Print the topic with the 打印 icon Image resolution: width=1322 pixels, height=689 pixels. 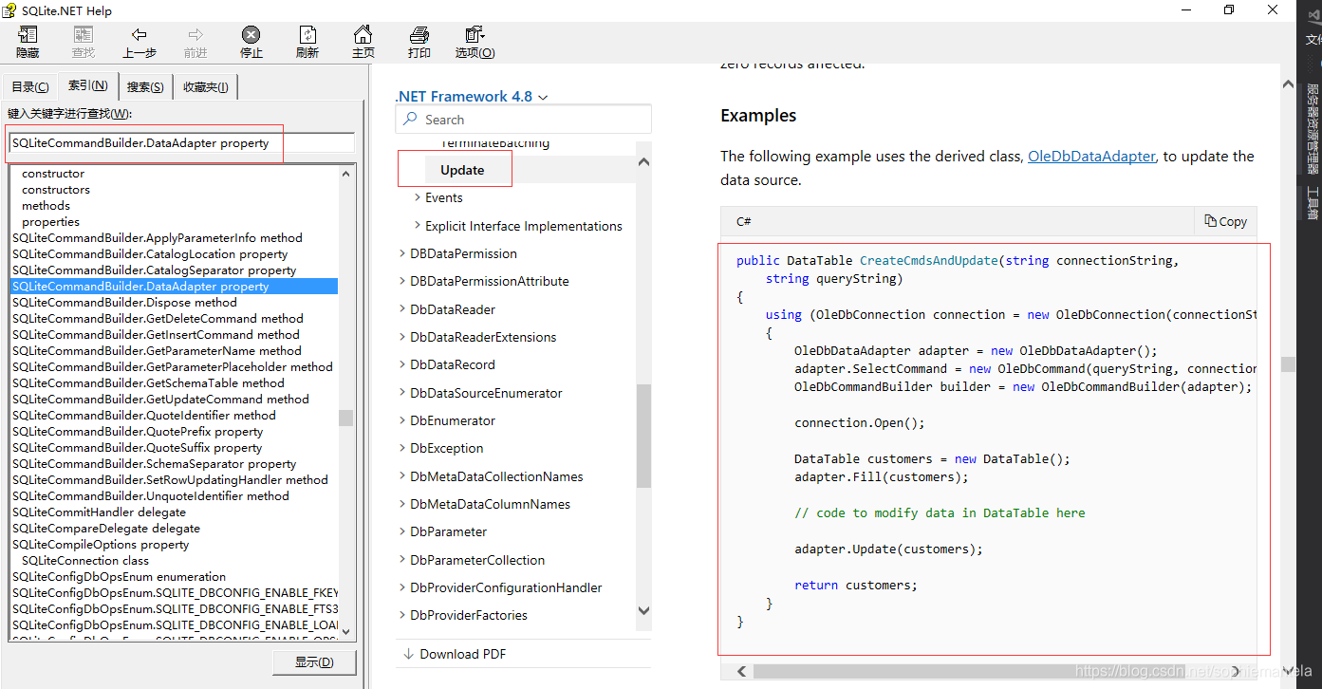419,35
